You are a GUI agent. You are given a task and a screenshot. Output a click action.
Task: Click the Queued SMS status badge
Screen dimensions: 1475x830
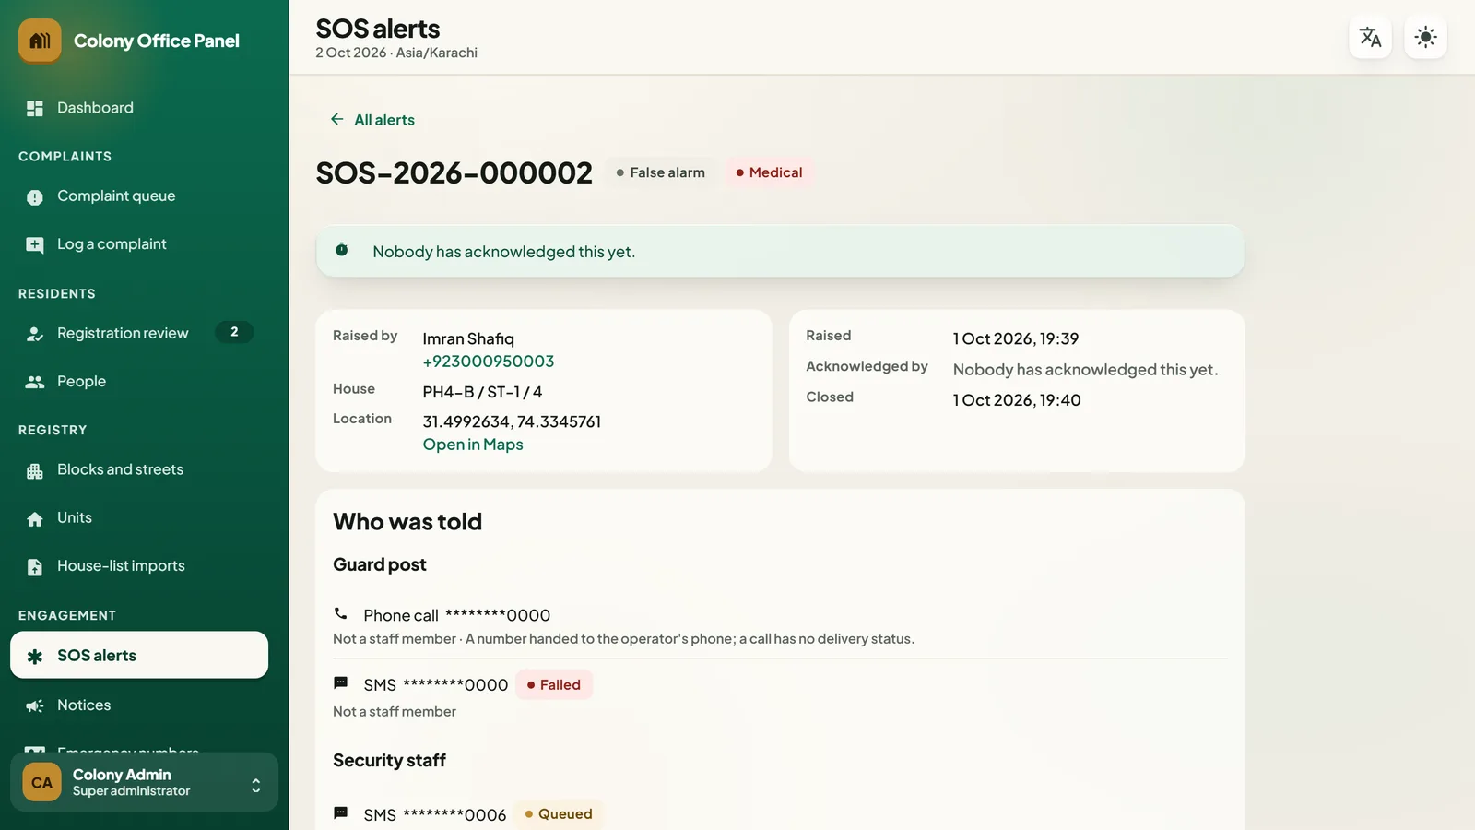(559, 813)
